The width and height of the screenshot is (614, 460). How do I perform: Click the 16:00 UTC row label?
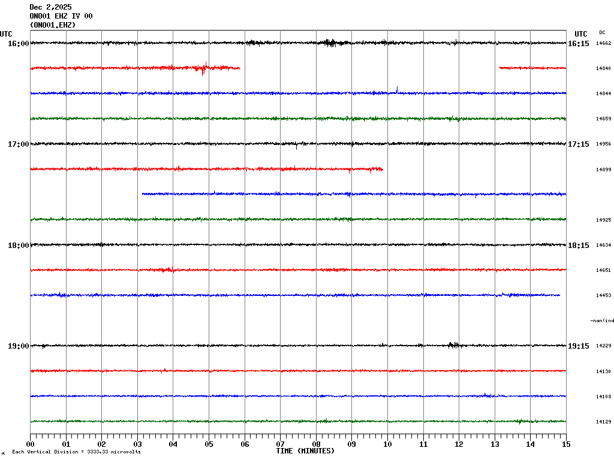pyautogui.click(x=19, y=44)
